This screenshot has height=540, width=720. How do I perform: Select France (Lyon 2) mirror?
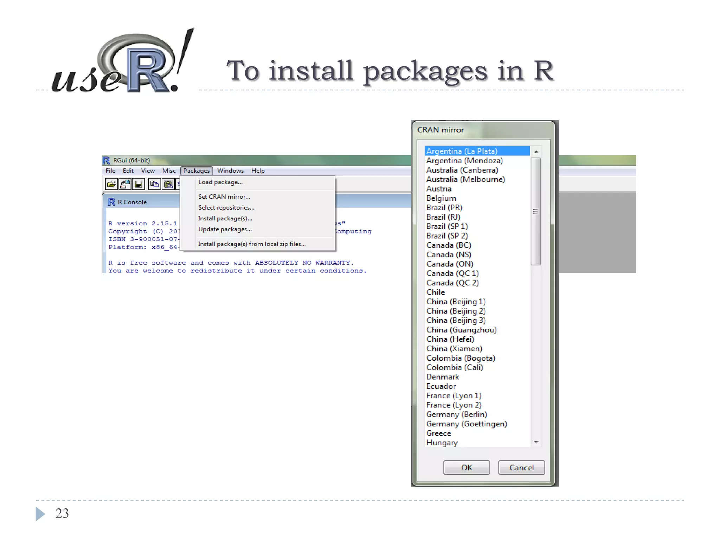point(477,405)
